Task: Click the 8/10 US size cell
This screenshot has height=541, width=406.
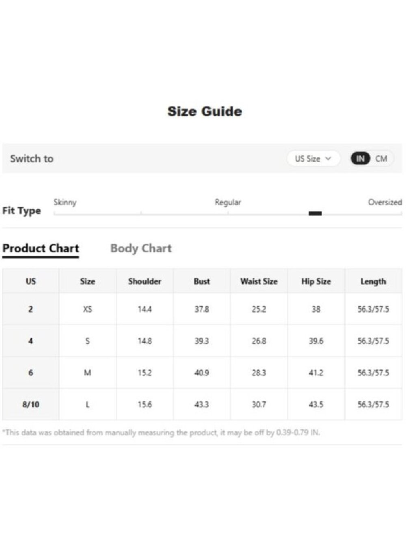Action: click(31, 404)
